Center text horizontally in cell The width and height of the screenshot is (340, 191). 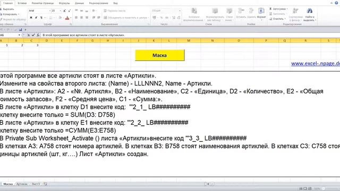[81, 18]
